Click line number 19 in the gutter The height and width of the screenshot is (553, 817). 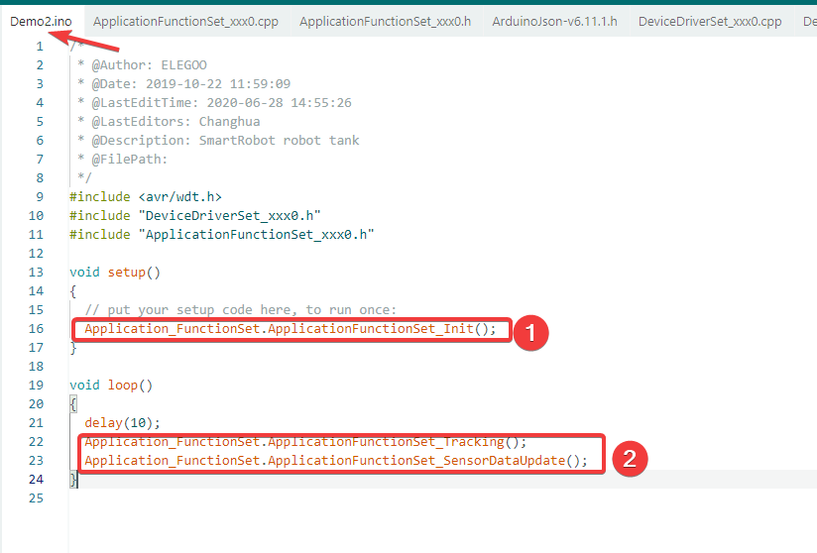click(x=36, y=385)
